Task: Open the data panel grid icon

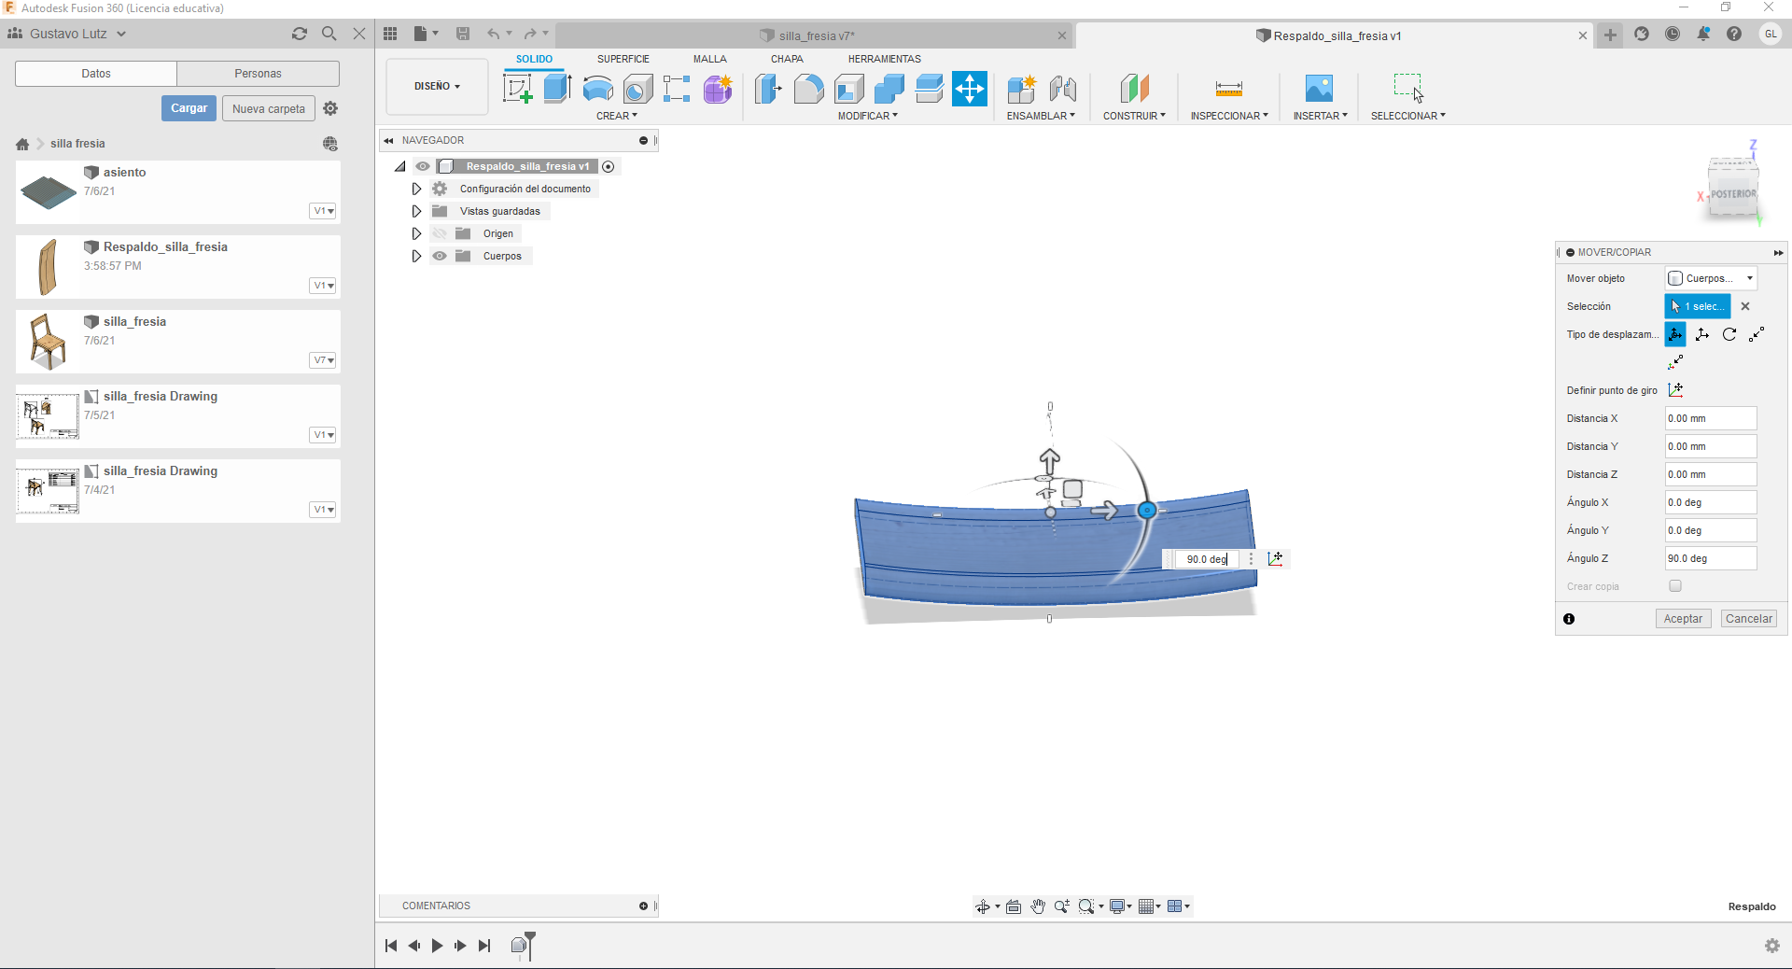Action: tap(390, 34)
